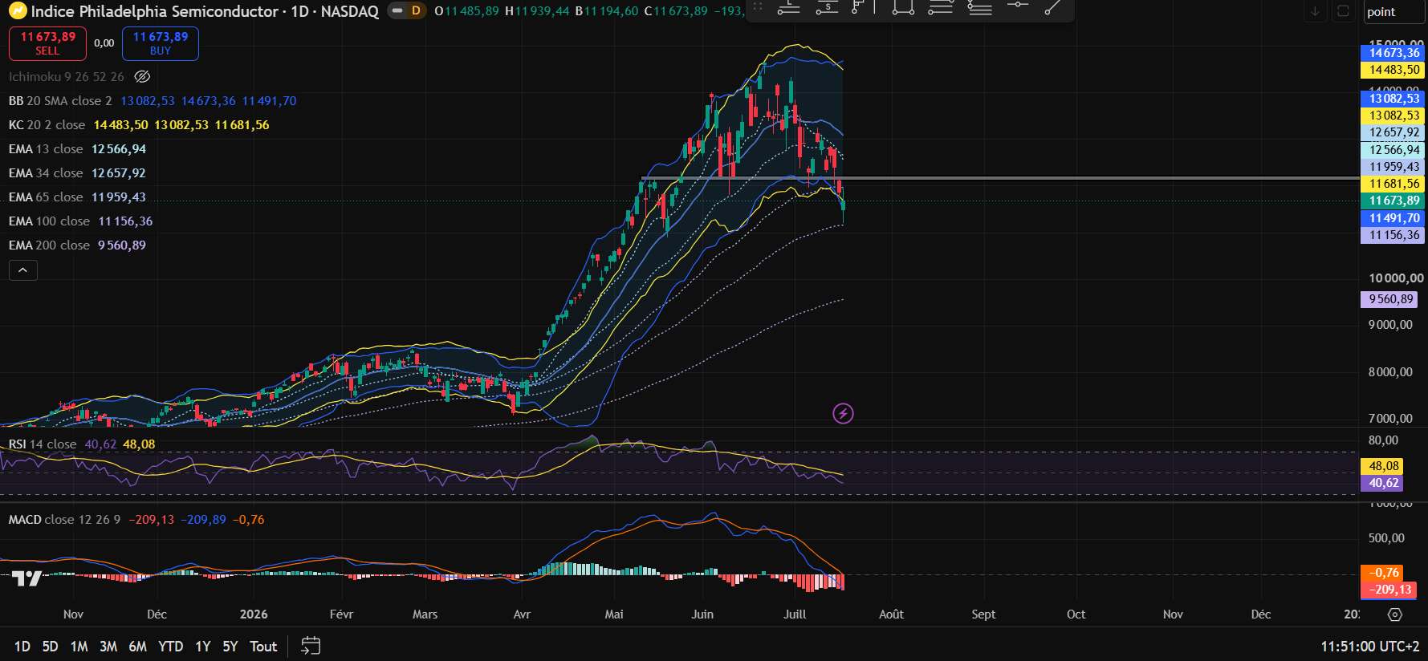
Task: Select the short position drawing tool
Action: pyautogui.click(x=827, y=8)
